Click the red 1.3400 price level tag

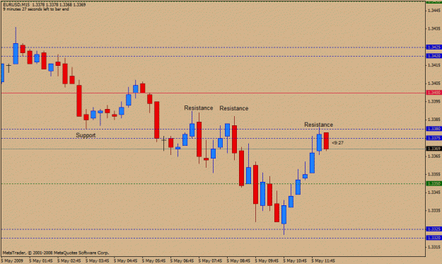pyautogui.click(x=434, y=93)
